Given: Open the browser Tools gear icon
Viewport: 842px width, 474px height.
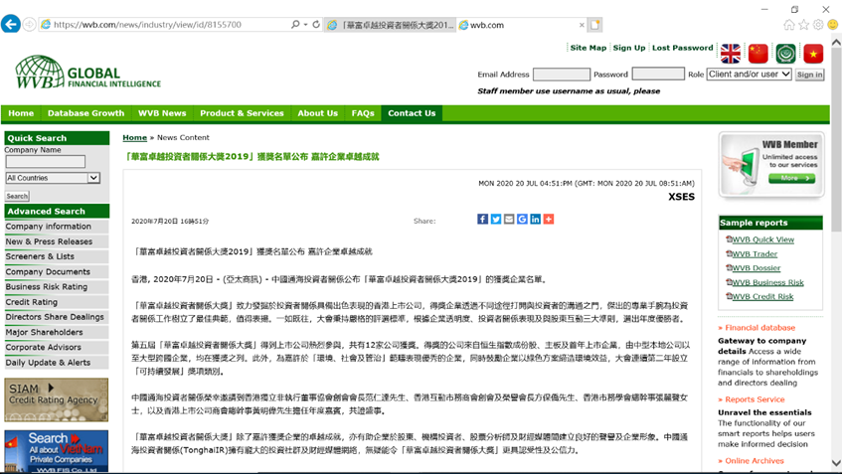Looking at the screenshot, I should (x=818, y=25).
